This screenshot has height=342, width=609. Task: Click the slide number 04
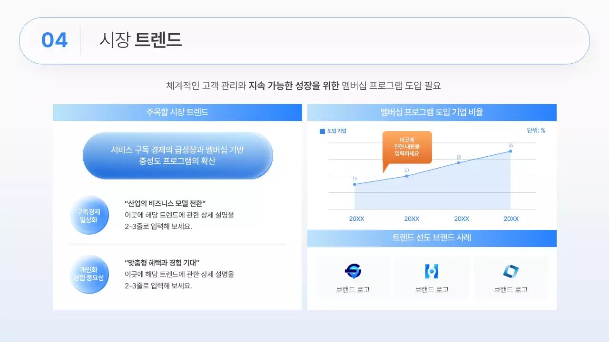pos(54,40)
